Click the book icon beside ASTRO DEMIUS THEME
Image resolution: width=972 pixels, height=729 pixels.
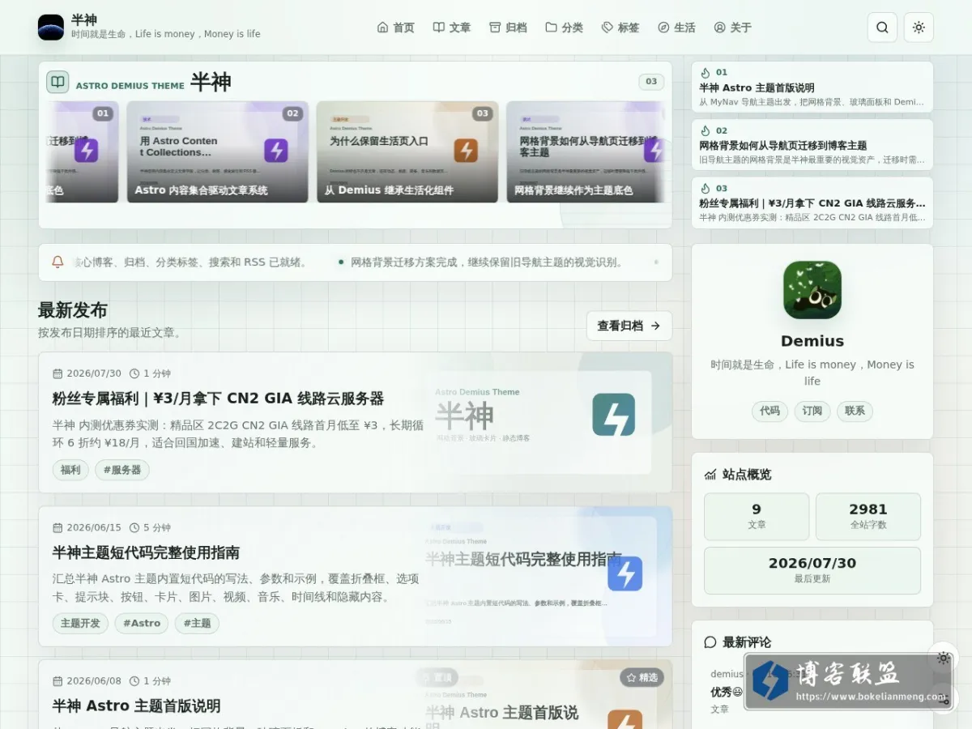[x=58, y=82]
